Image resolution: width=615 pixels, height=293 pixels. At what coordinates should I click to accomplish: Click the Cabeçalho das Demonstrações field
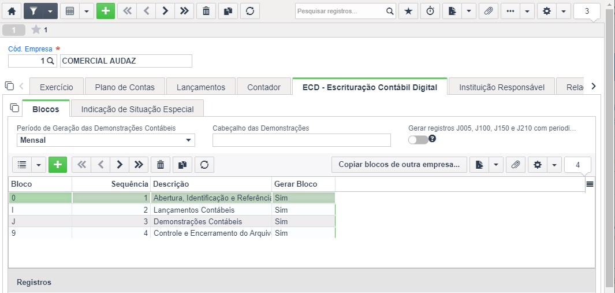point(301,140)
